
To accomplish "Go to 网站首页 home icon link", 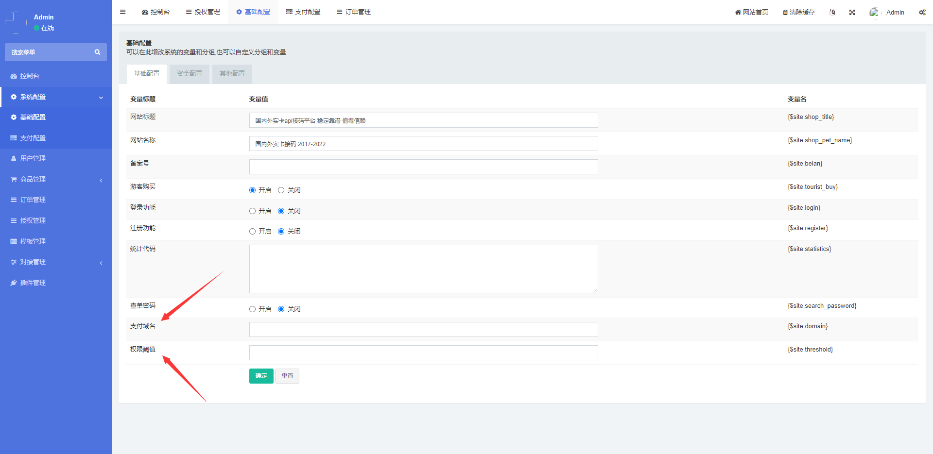I will click(738, 12).
